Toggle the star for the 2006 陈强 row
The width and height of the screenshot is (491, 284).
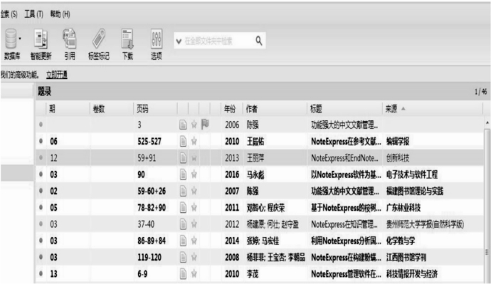coord(194,125)
